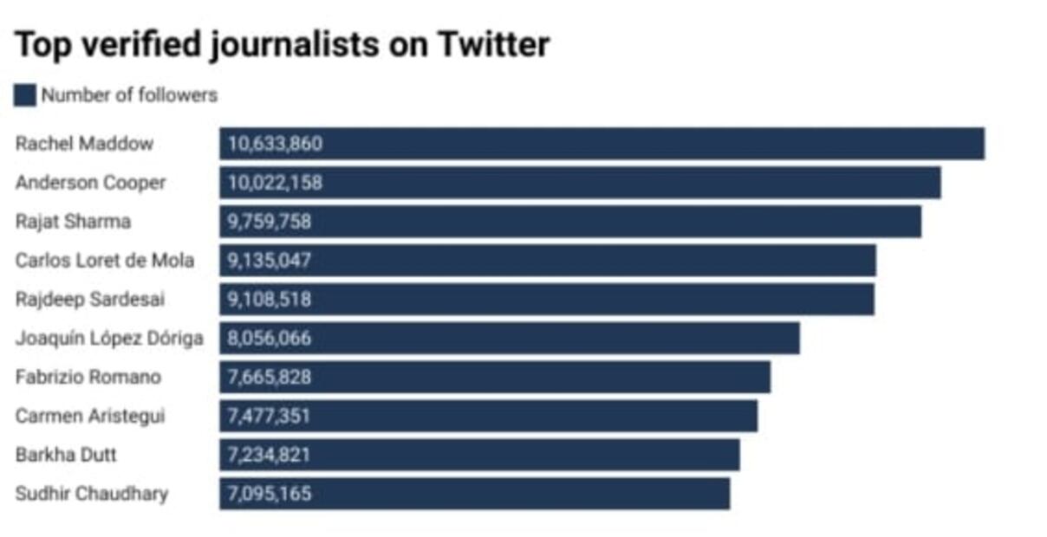
Task: Click the Rajat Sharma bar
Action: tap(570, 222)
